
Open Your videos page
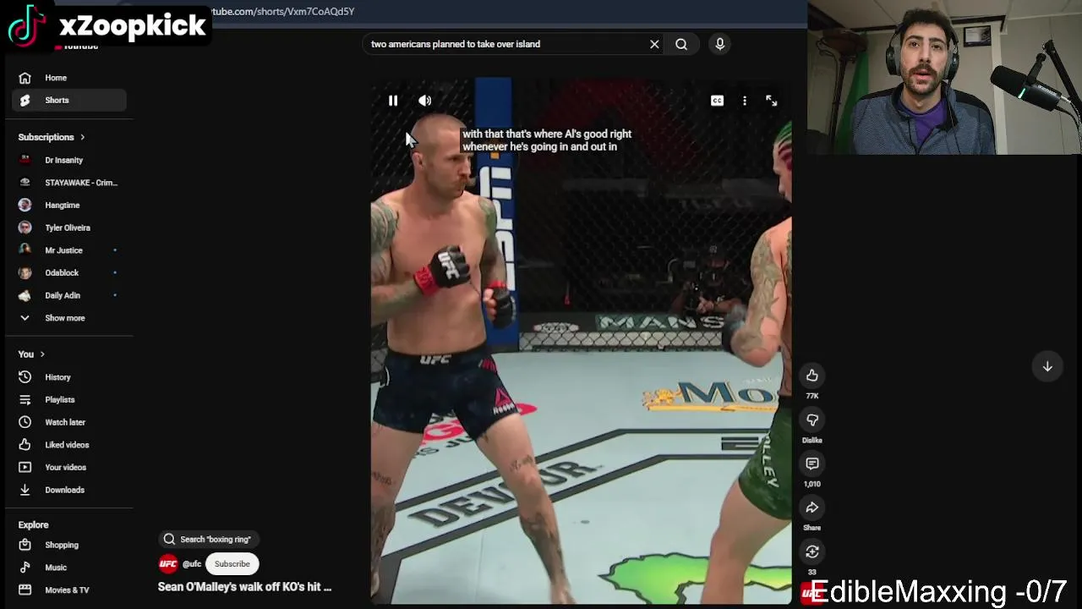click(x=69, y=467)
